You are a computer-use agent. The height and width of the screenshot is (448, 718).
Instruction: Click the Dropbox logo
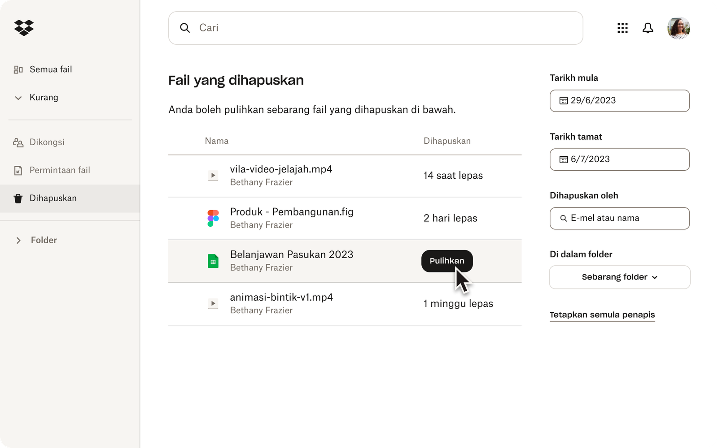coord(23,28)
